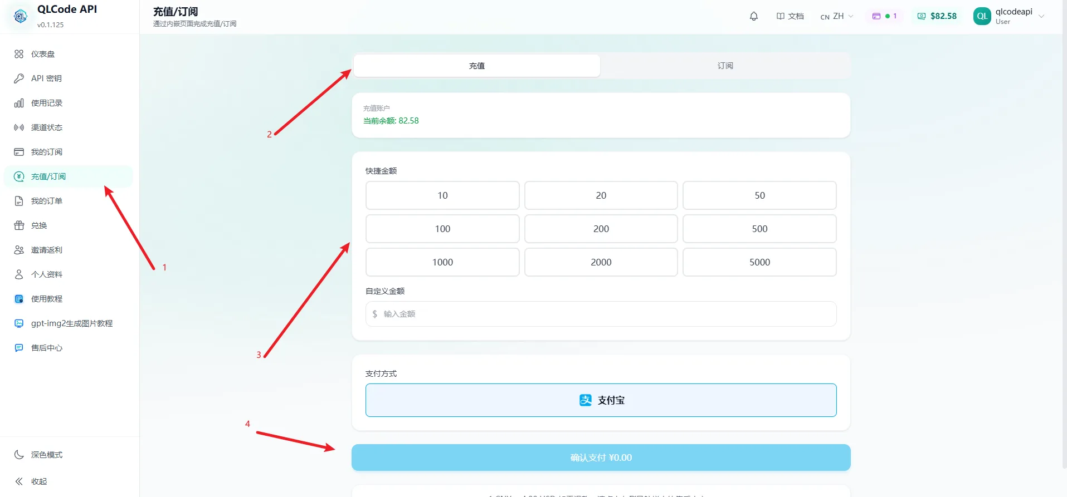Choose 支付宝 payment method
Screen dimensions: 1067x497
point(601,400)
